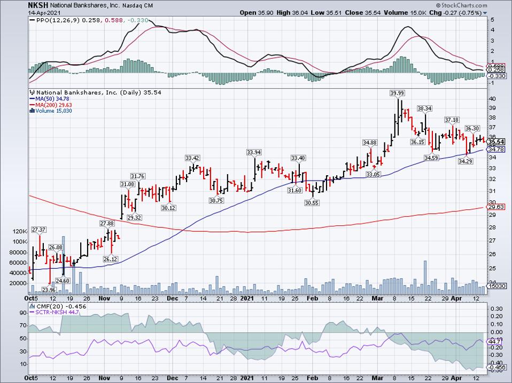Click the 27.88 price high label
Screen dimensions: 512x383
coord(107,223)
